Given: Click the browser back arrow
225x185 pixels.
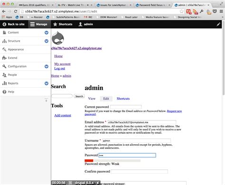Looking at the screenshot, I should pos(4,11).
